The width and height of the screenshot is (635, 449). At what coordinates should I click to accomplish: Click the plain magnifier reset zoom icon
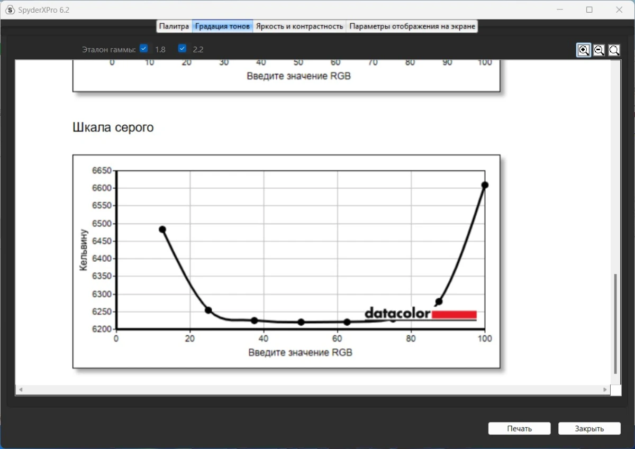tap(614, 50)
